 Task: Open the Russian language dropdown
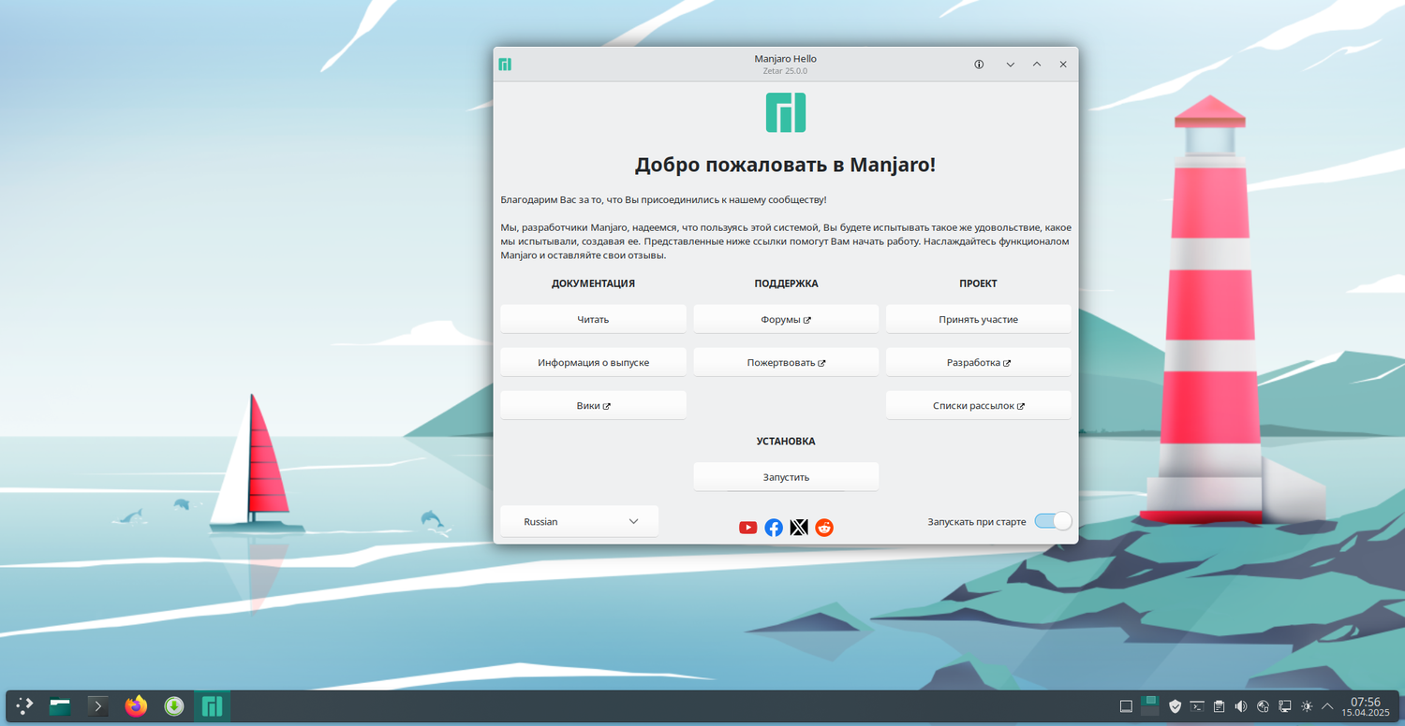(579, 521)
